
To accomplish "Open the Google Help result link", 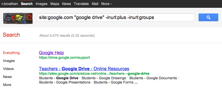I will click(51, 53).
